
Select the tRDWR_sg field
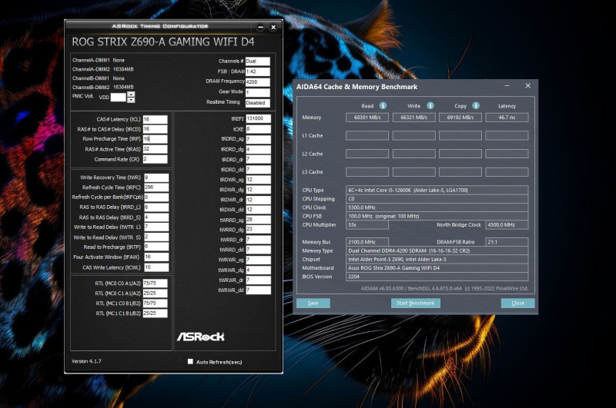click(258, 180)
